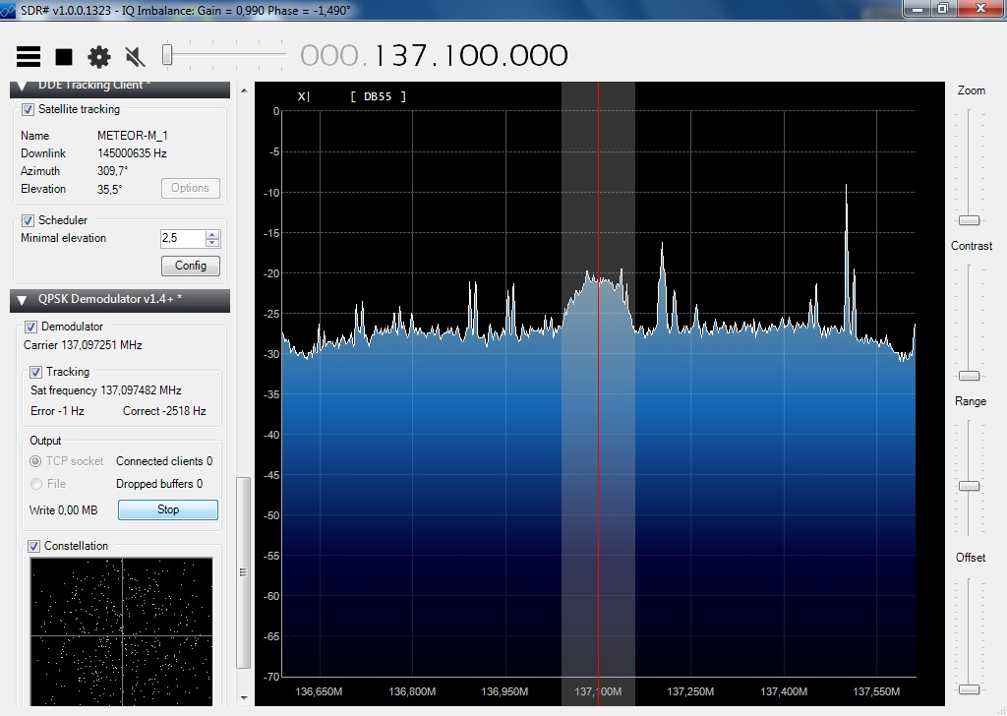Click the Minimal elevation input field
This screenshot has width=1007, height=716.
point(183,238)
